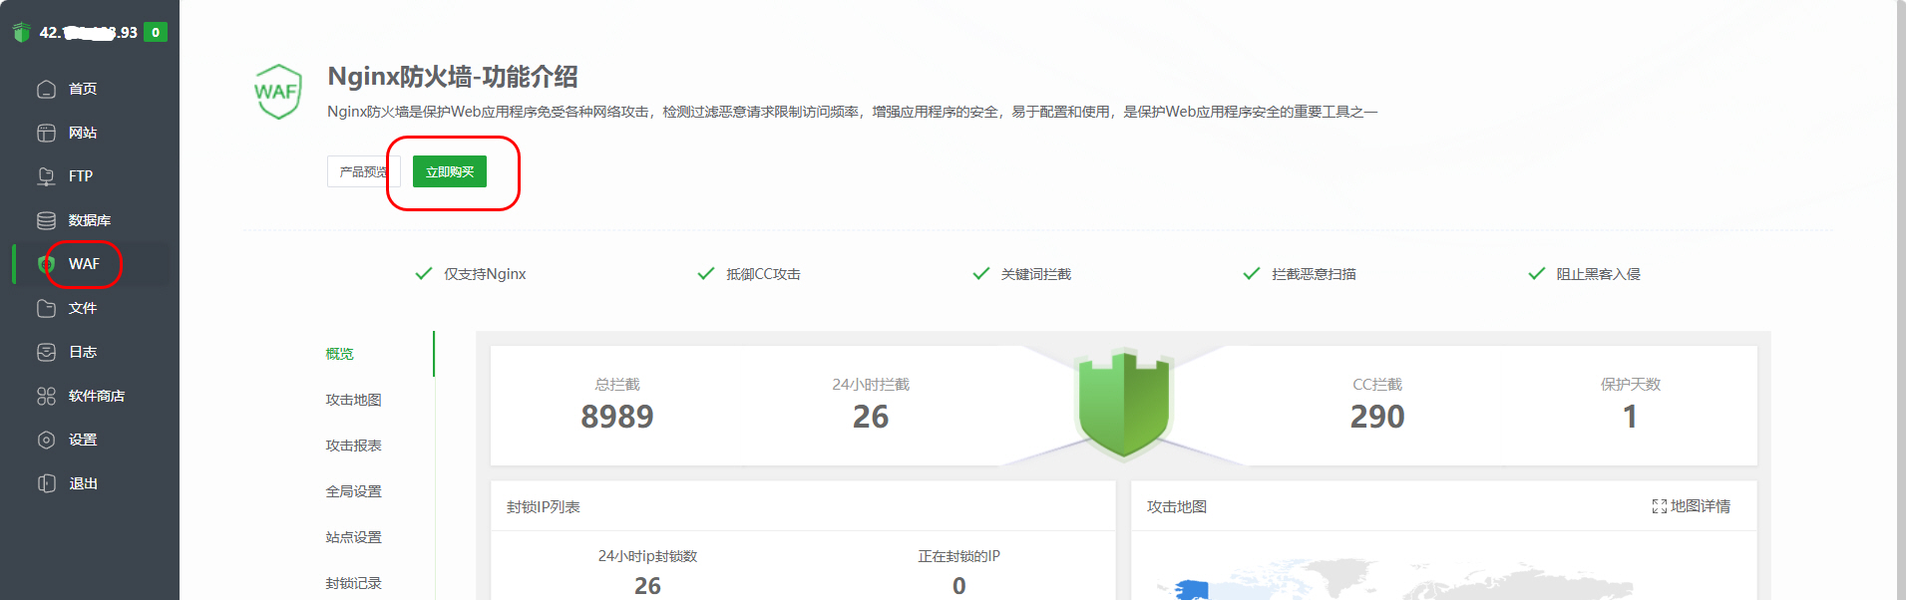
Task: Click the 产品预览 button
Action: coord(363,171)
